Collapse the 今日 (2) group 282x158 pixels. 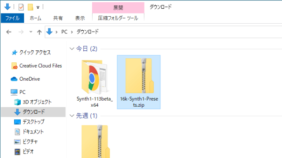72,49
